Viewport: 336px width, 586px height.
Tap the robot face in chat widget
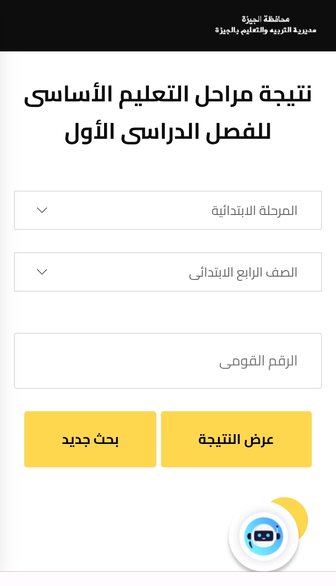[x=264, y=536]
